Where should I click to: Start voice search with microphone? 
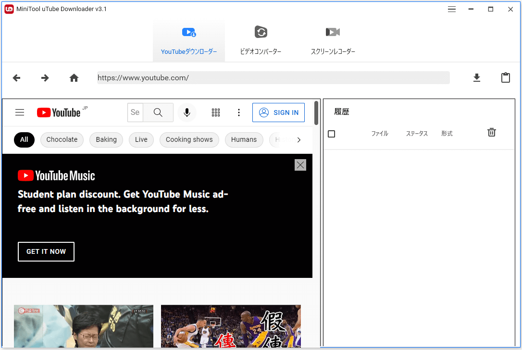(x=187, y=112)
